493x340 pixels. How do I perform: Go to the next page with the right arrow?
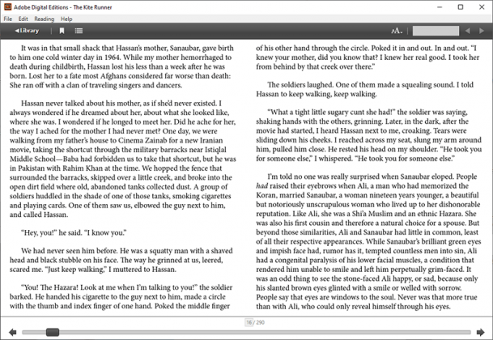coord(481,332)
